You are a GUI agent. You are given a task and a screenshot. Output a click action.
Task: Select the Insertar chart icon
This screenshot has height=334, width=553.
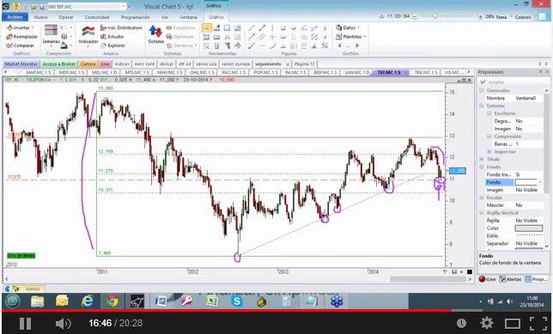[9, 27]
